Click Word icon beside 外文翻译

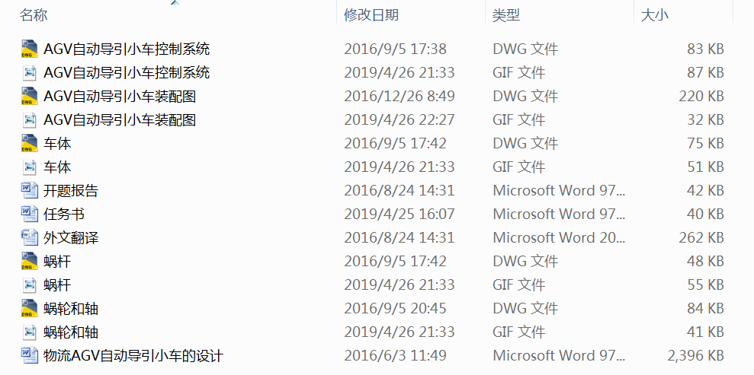pyautogui.click(x=30, y=238)
